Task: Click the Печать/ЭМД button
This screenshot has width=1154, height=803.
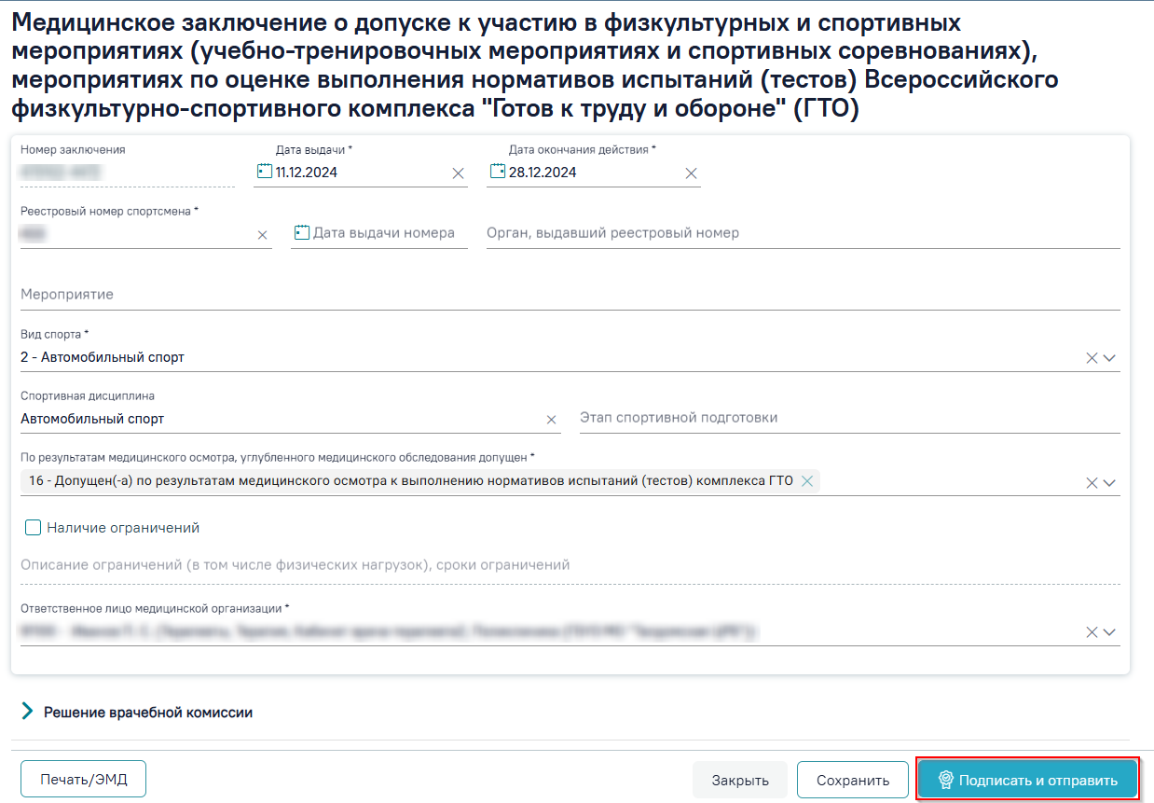Action: point(83,780)
